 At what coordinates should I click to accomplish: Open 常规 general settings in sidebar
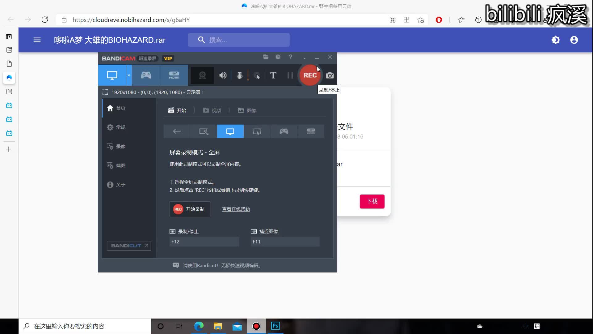[x=129, y=127]
